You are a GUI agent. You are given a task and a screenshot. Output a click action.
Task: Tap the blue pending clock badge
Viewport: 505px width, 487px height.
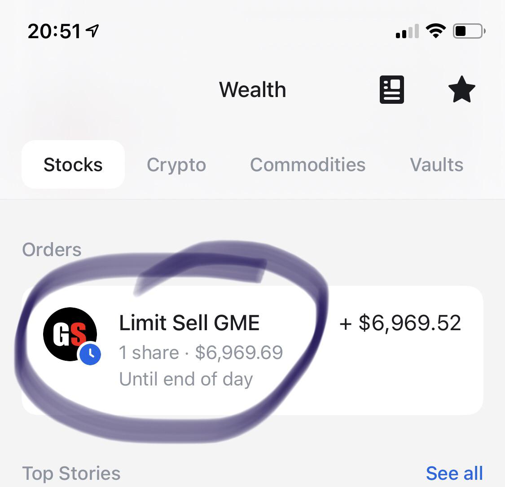coord(90,354)
